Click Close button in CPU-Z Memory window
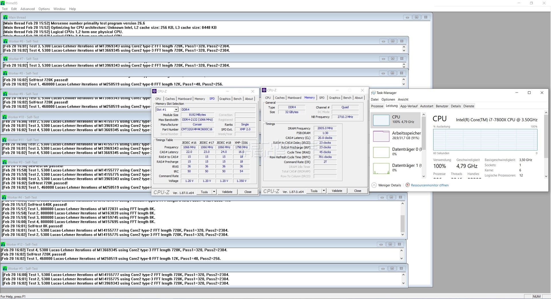Screen dimensions: 551x299 click(358, 191)
